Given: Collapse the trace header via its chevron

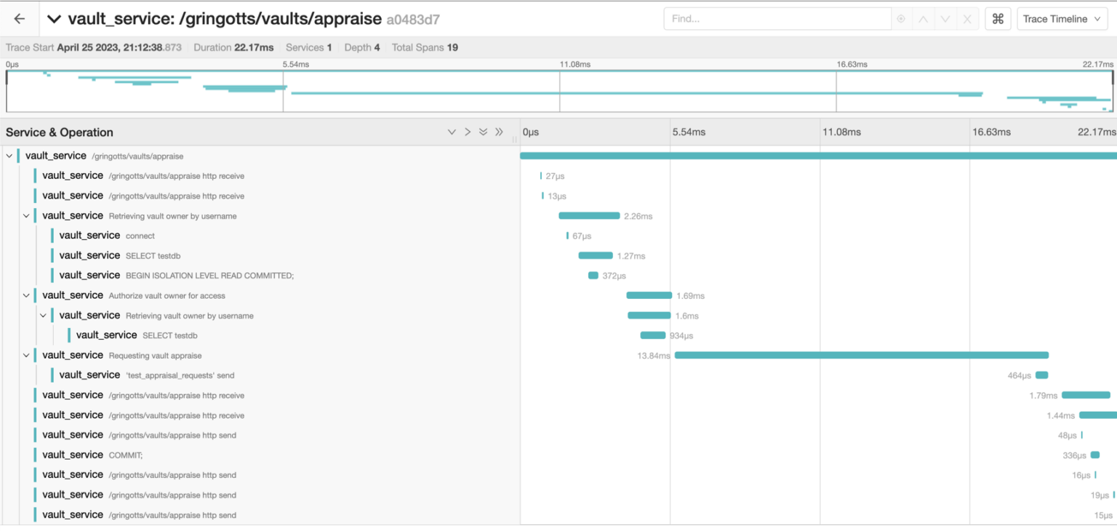Looking at the screenshot, I should [x=54, y=18].
